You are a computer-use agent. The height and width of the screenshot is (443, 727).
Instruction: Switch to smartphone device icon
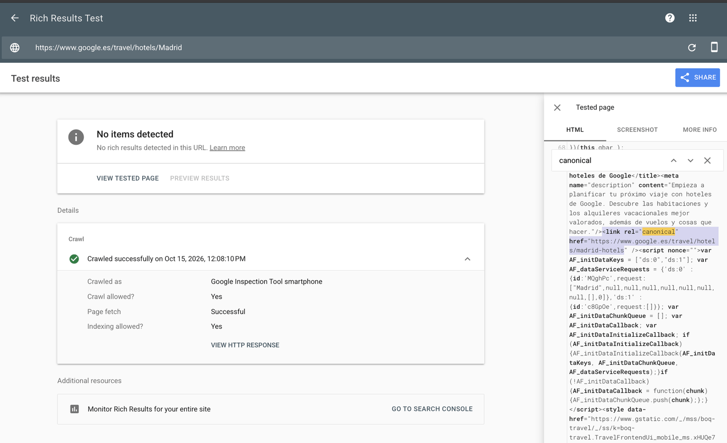pos(714,47)
